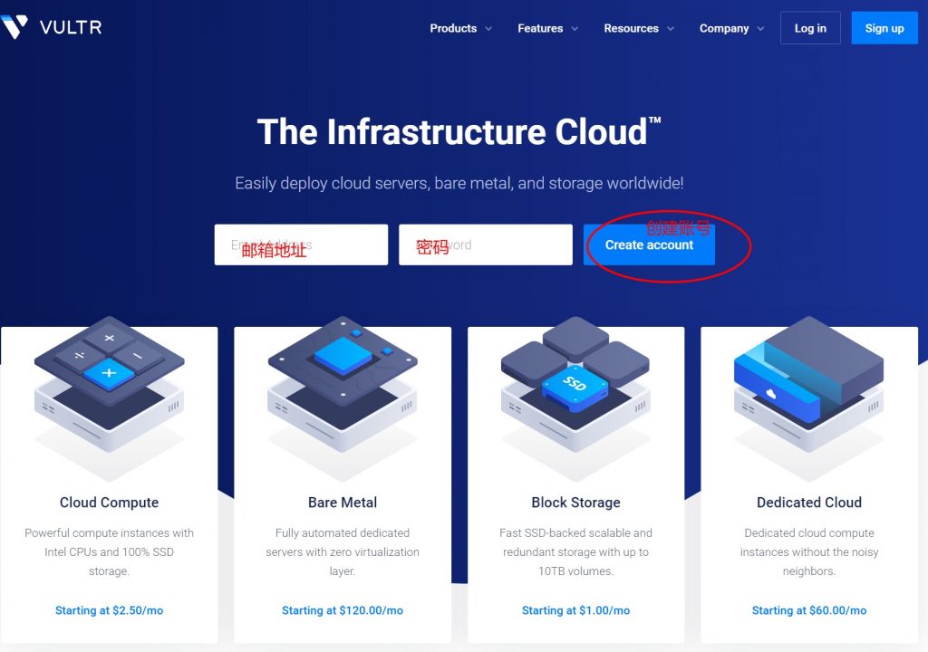Click the Block Storage card title
Image resolution: width=928 pixels, height=652 pixels.
tap(575, 503)
